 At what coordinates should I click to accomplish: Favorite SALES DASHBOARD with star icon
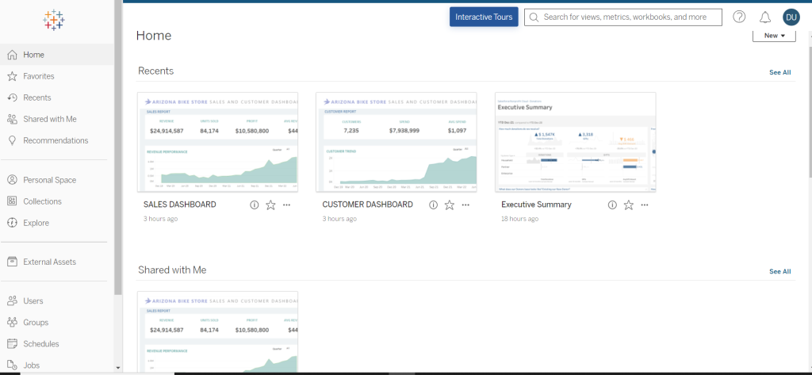270,205
